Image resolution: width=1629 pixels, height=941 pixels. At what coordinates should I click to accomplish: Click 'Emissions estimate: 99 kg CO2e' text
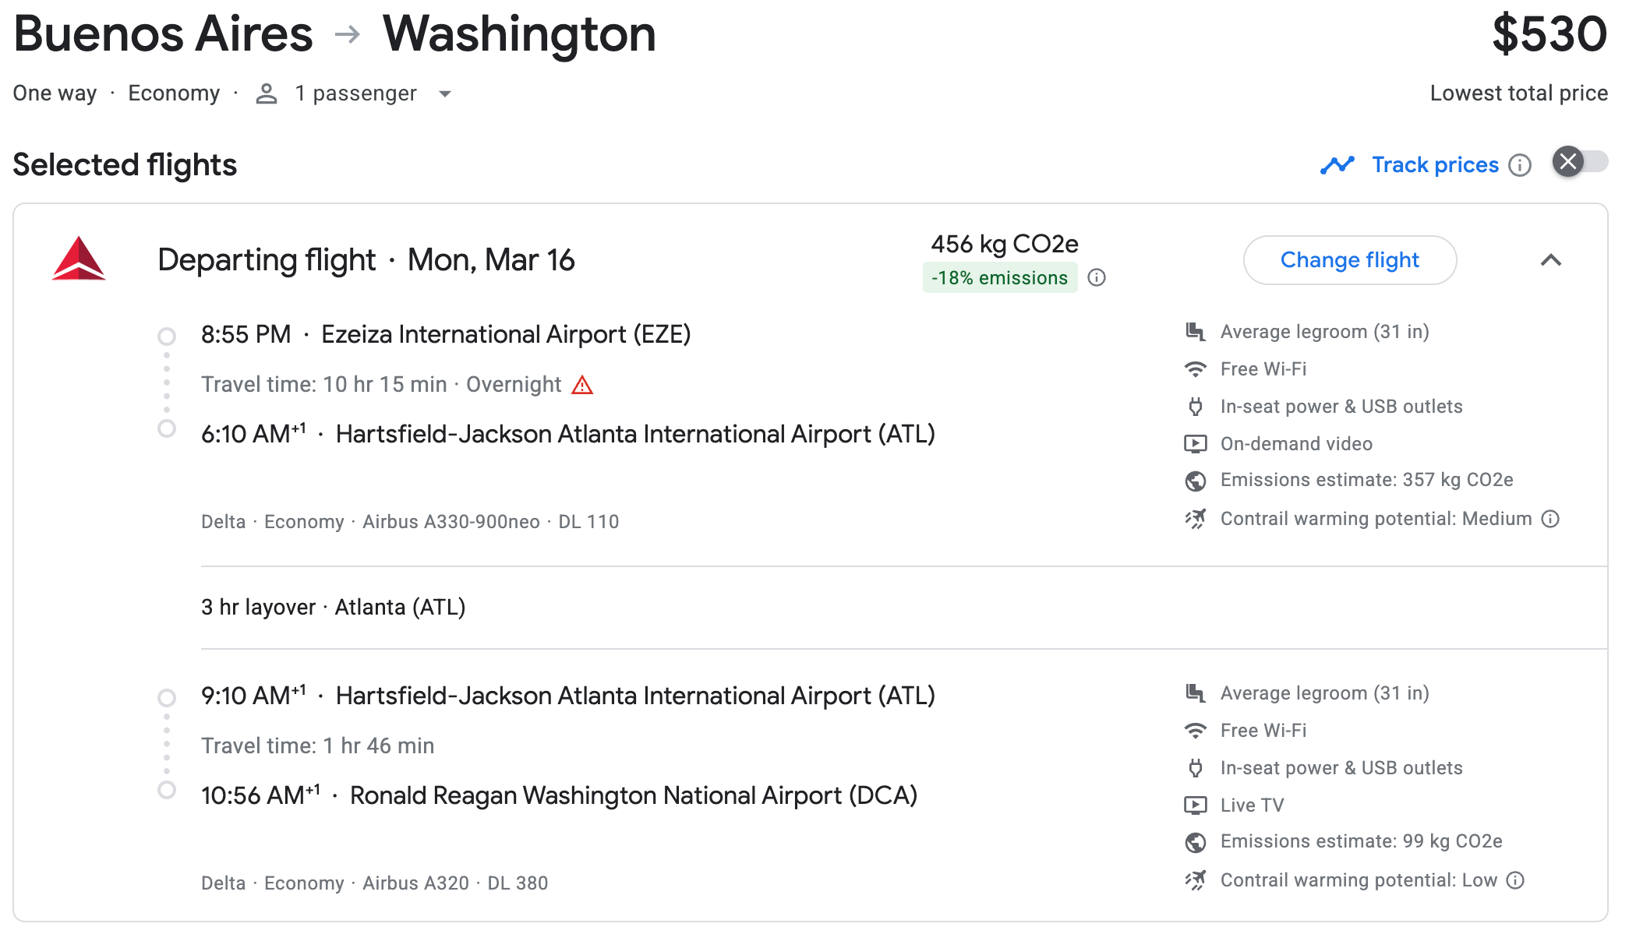[x=1362, y=842]
